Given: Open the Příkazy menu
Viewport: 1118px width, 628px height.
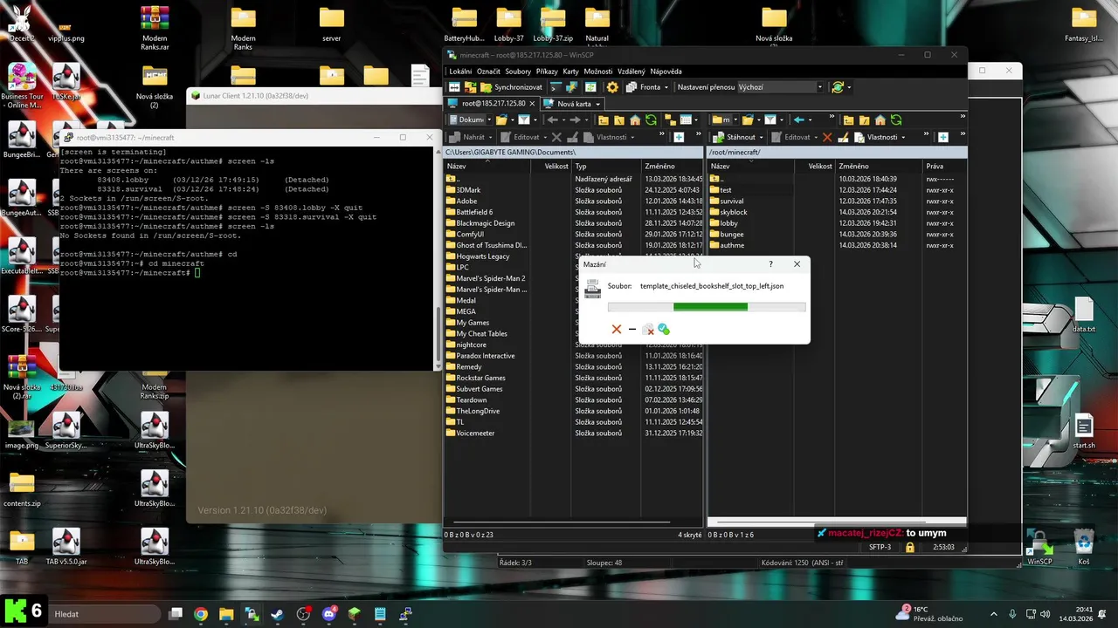Looking at the screenshot, I should (x=547, y=72).
